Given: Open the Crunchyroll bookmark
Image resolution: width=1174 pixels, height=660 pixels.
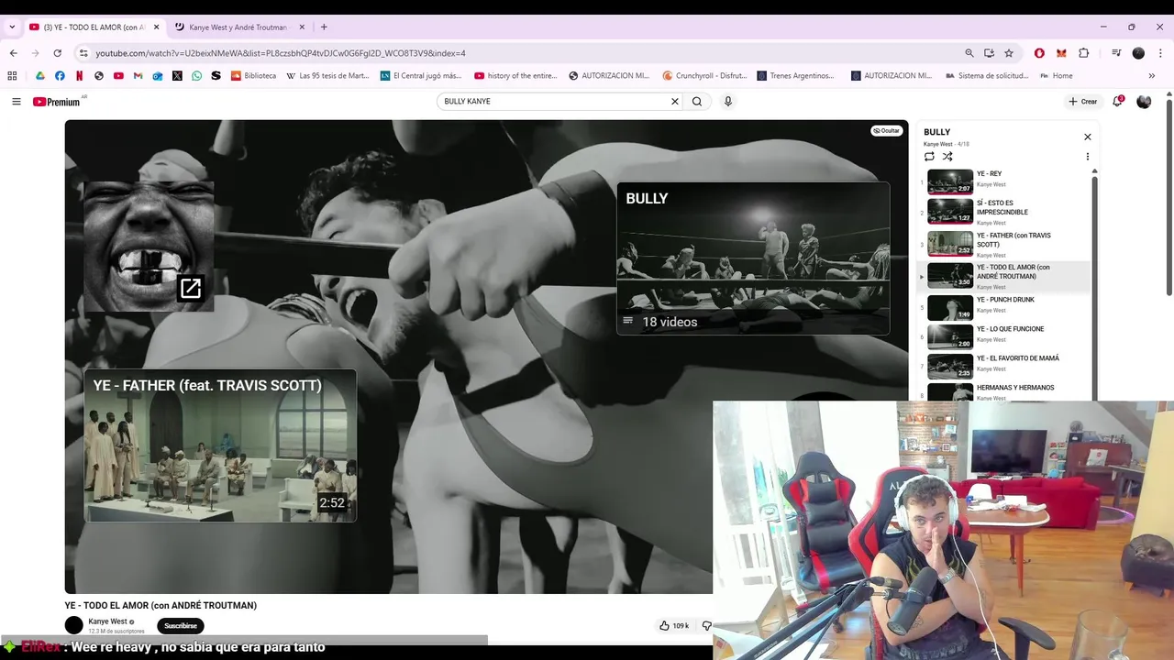Looking at the screenshot, I should (x=705, y=76).
